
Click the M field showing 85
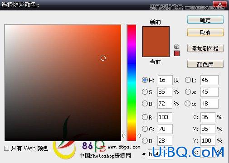[x=208, y=129]
